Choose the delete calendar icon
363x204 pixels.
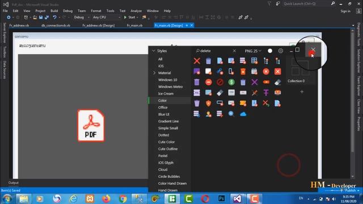point(255,71)
